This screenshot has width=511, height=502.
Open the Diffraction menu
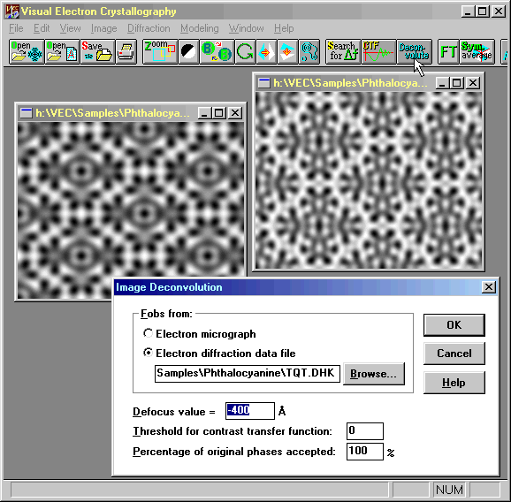pos(149,28)
